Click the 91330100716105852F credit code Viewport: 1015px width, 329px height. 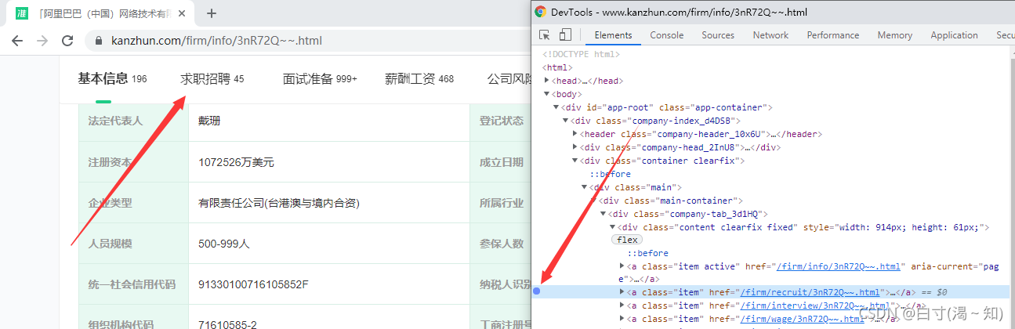pos(254,284)
